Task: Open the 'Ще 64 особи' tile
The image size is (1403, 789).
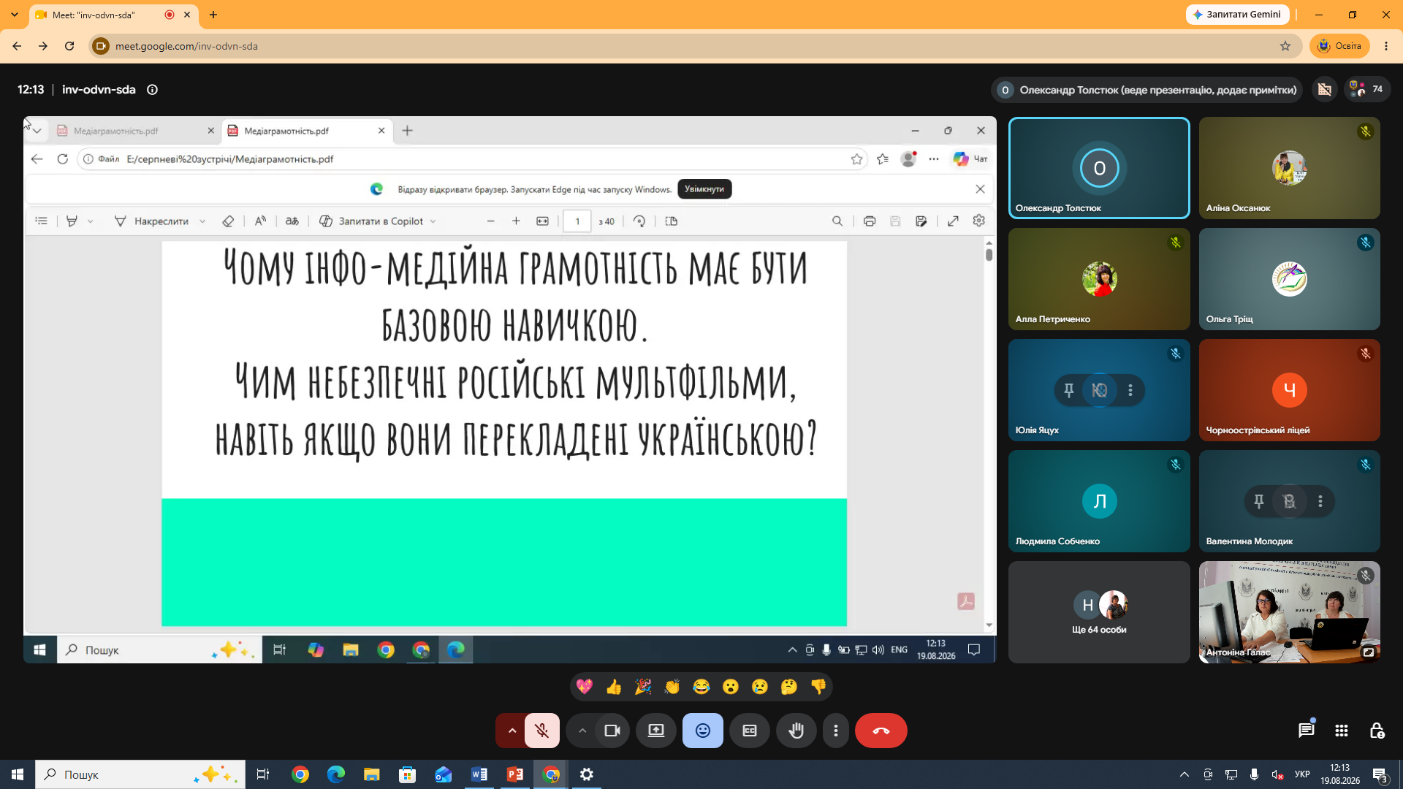Action: [1099, 612]
